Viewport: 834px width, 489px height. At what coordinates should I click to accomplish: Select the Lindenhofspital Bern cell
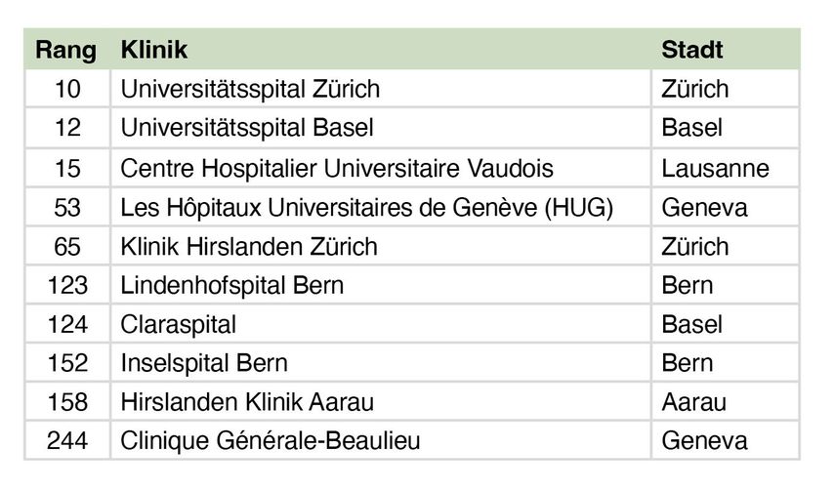(231, 285)
